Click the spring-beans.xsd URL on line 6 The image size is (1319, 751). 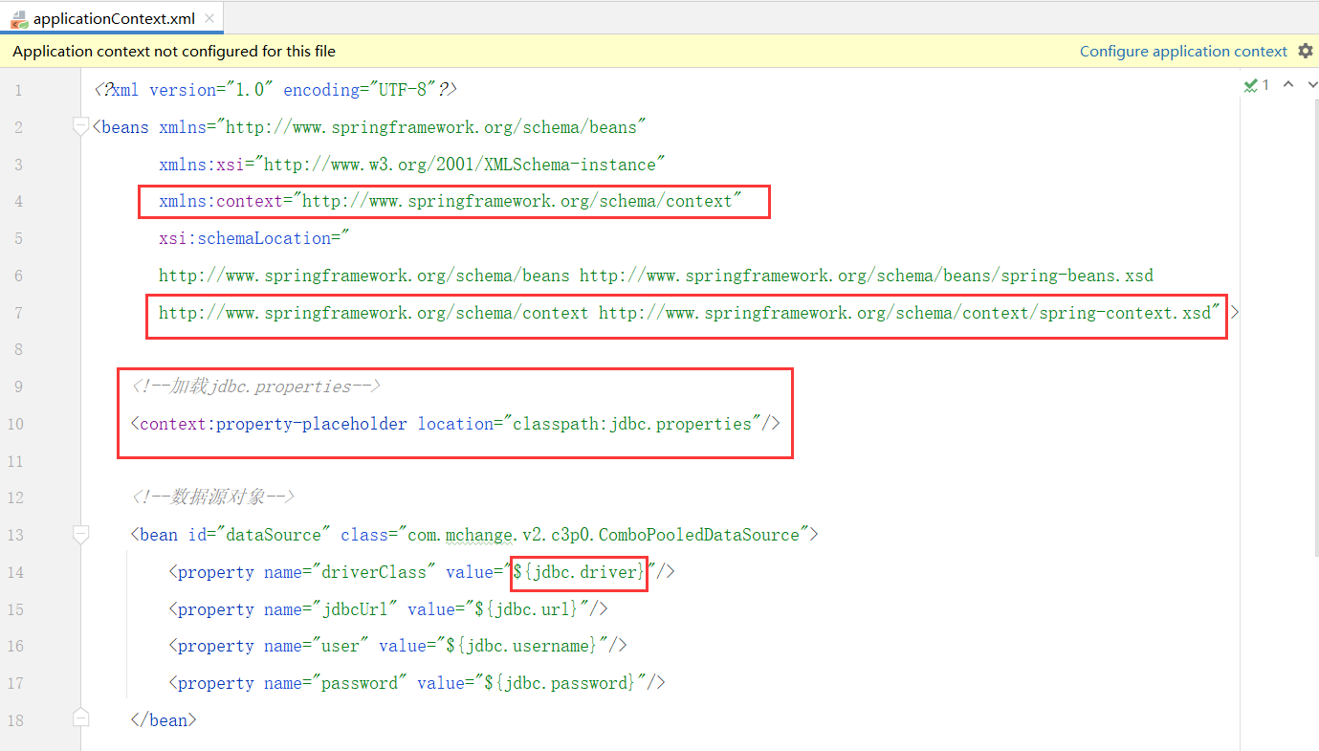tap(867, 276)
